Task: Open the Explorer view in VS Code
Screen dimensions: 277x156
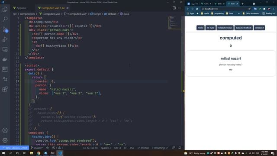Action: coord(5,9)
